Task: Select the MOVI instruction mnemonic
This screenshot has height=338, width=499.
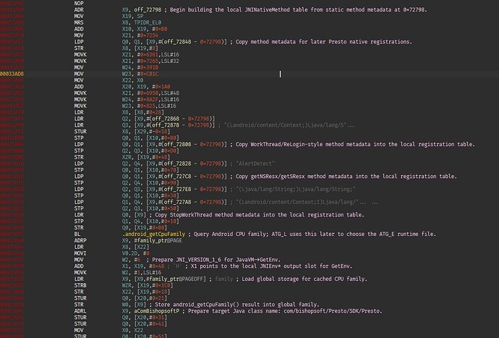Action: click(x=80, y=253)
